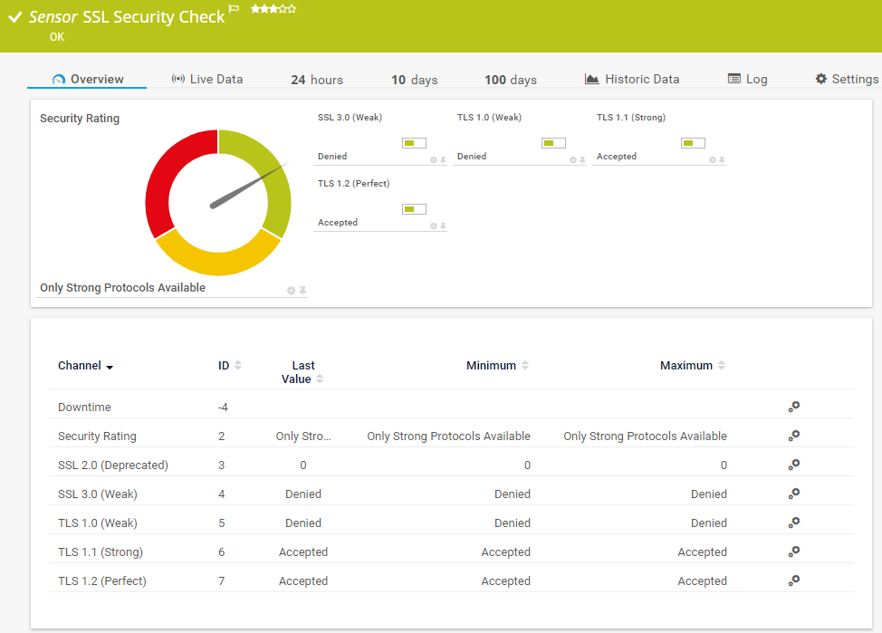Click the gear icon on SSL 3.0 mini gauge
882x633 pixels.
(433, 160)
